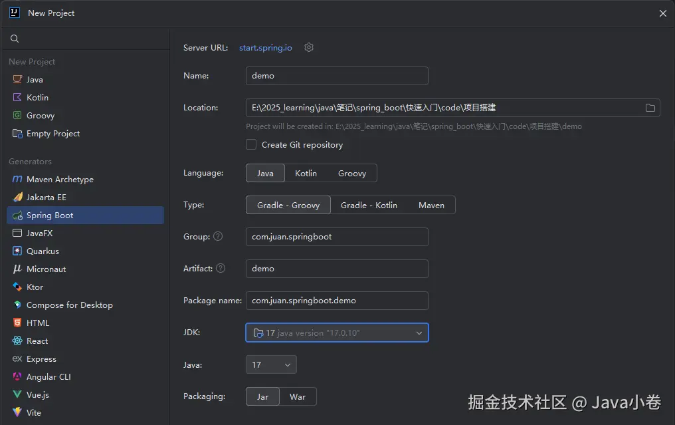Select Quarkus generator entry

pos(85,251)
